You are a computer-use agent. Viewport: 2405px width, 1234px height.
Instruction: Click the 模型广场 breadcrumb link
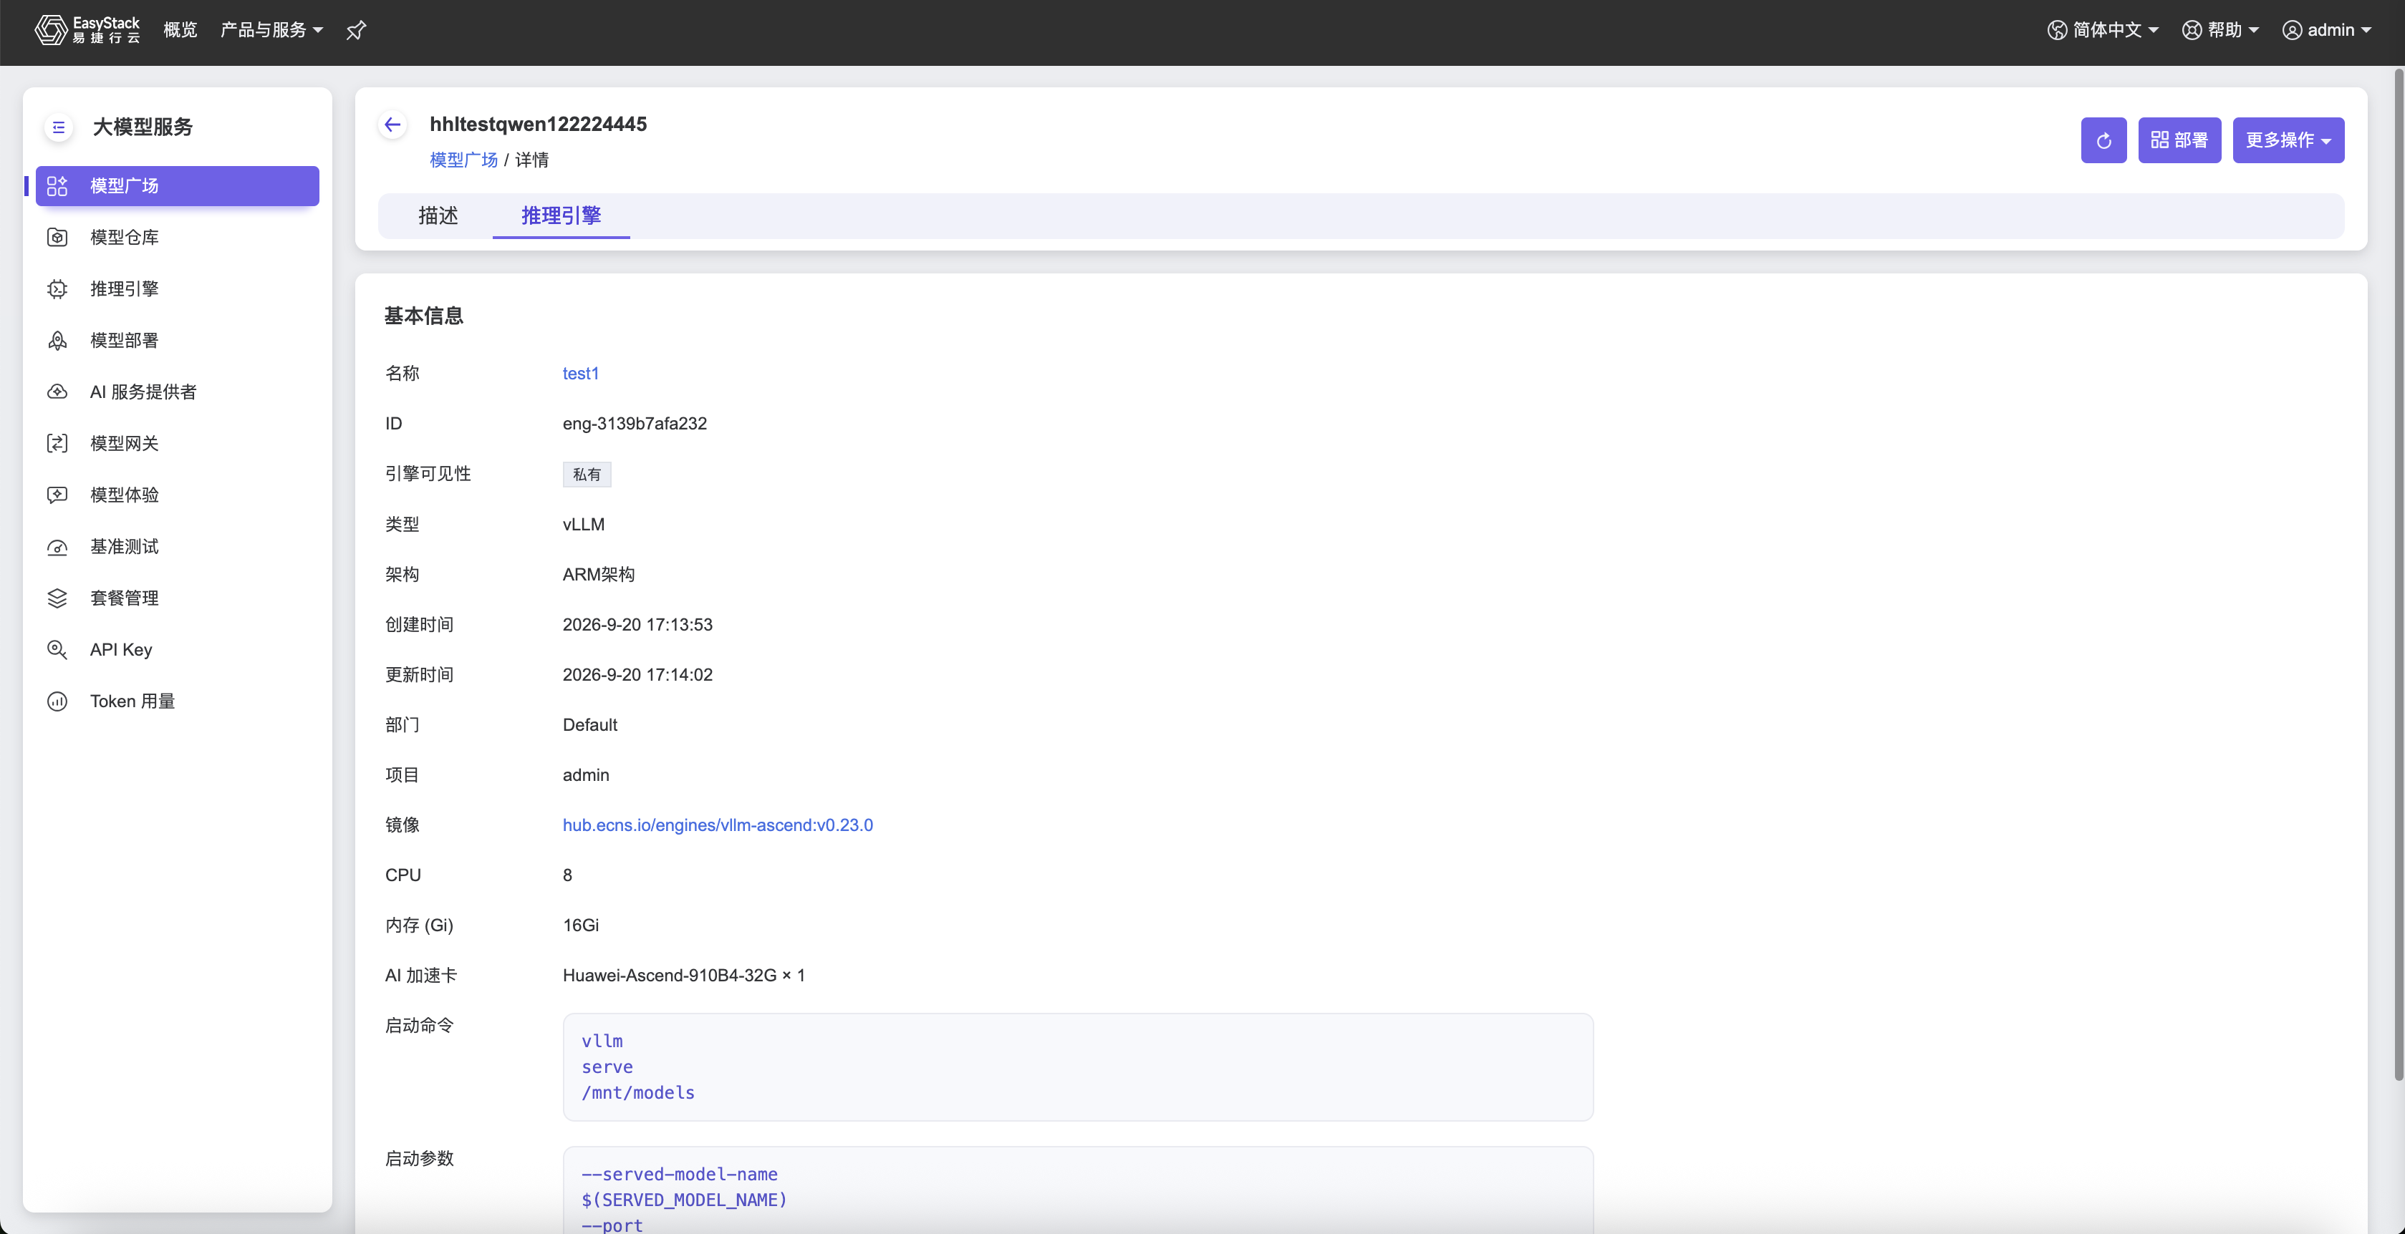coord(463,160)
